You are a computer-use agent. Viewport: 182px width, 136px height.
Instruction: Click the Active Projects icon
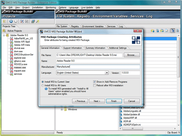pos(4,31)
